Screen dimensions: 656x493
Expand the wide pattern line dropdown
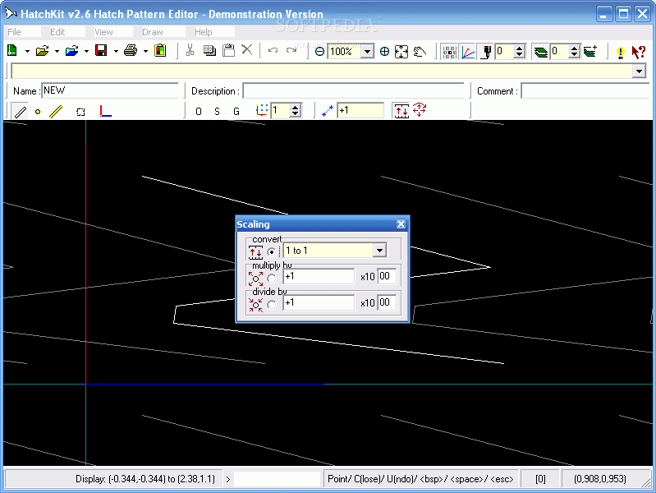[639, 71]
